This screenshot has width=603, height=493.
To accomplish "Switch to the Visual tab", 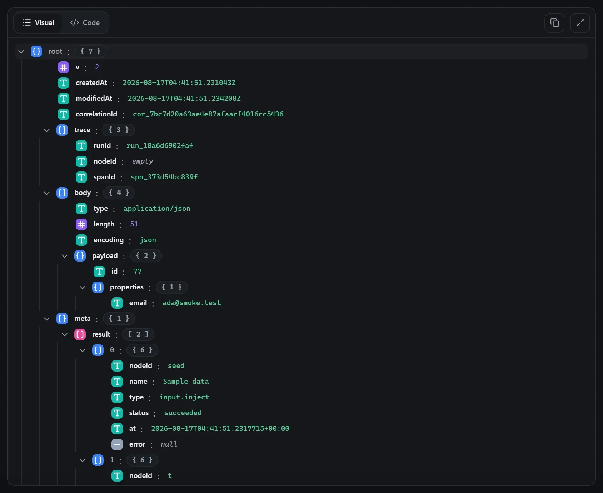I will pos(38,23).
